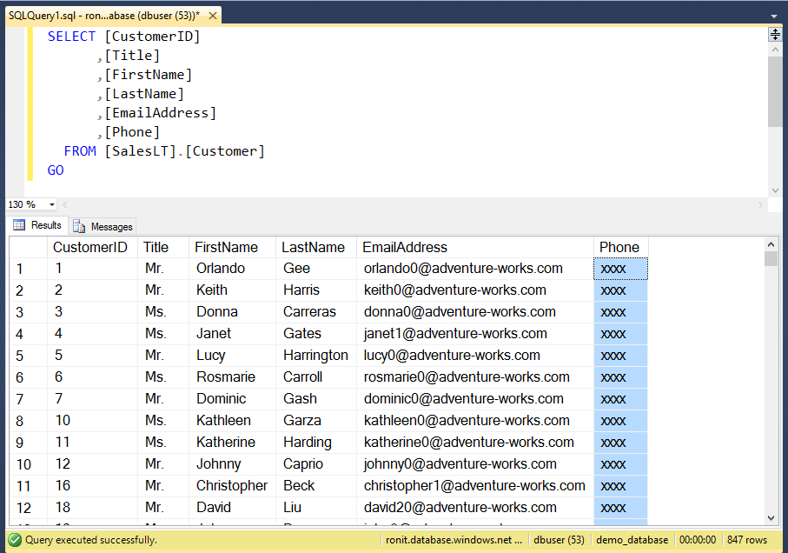Select the Phone column header
Image resolution: width=788 pixels, height=553 pixels.
point(619,247)
